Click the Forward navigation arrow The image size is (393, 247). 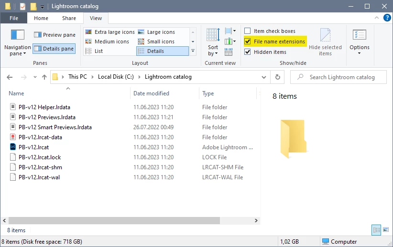[23, 77]
